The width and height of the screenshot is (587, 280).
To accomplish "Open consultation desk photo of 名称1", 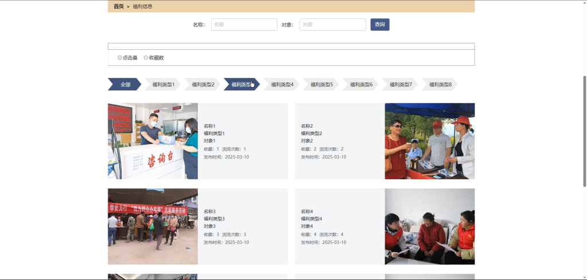I will point(152,141).
